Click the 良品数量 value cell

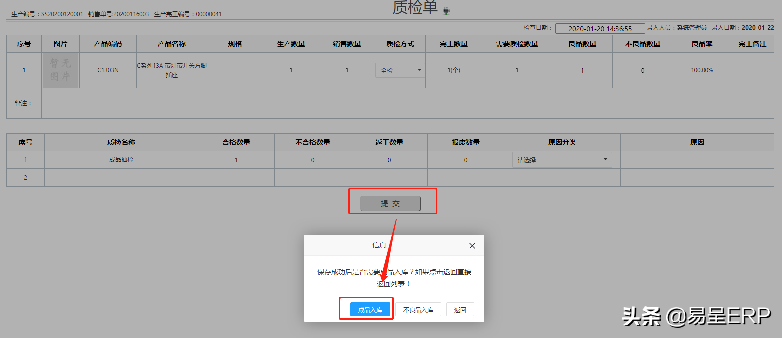pyautogui.click(x=582, y=70)
